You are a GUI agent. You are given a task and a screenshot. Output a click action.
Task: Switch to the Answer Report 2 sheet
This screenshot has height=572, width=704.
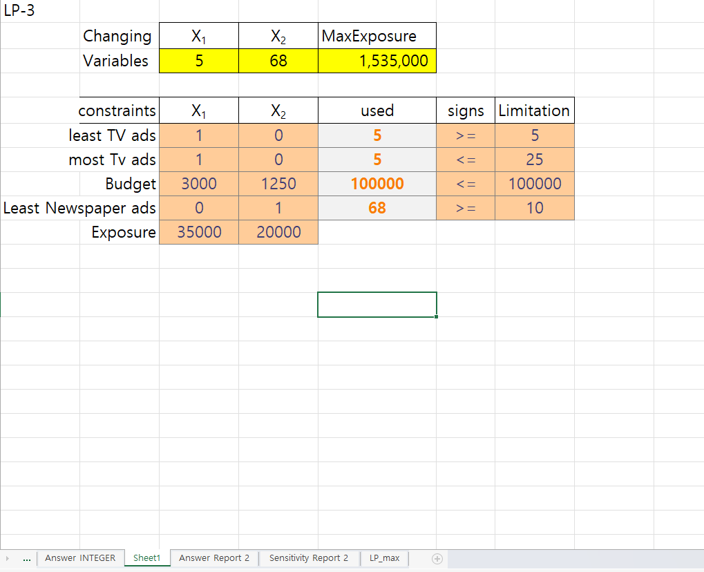[x=213, y=558]
